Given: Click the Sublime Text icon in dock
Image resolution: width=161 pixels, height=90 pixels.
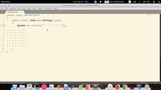Looking at the screenshot, I should coord(96,86).
